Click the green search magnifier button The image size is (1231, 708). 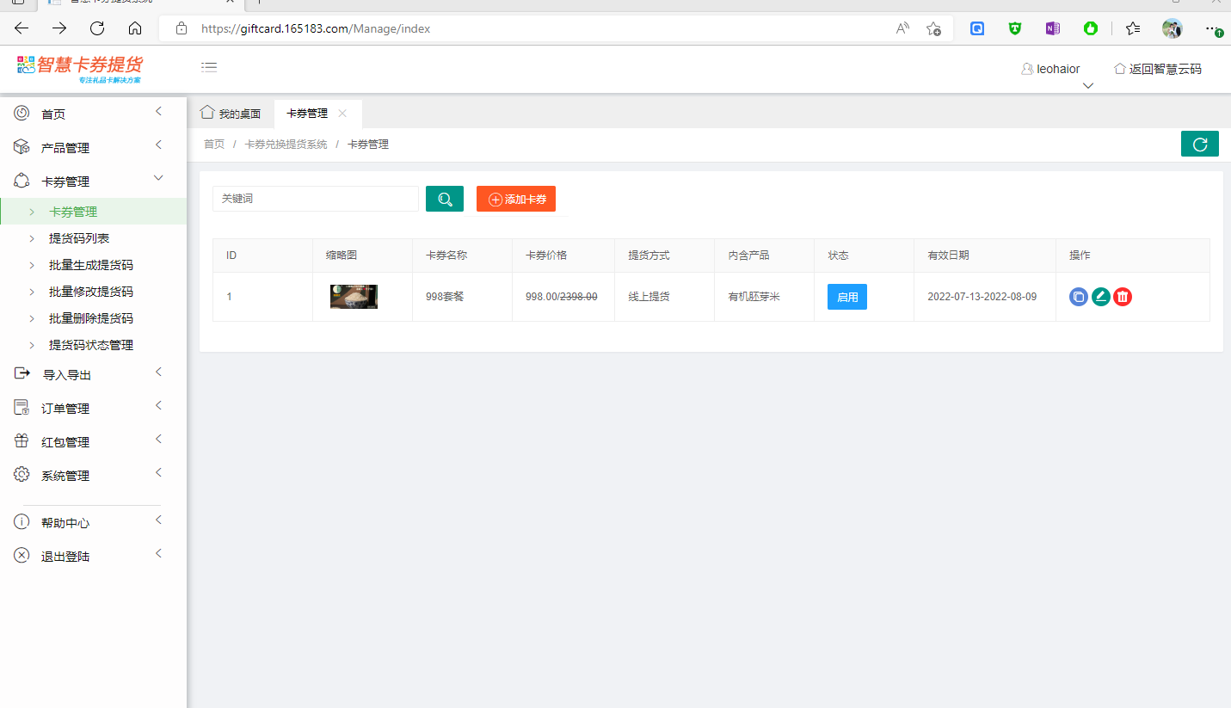[445, 199]
